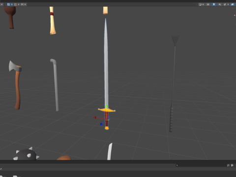Viewport: 236px width, 177px height.
Task: Toggle scene lighting lightbulb
Action: tap(214, 4)
